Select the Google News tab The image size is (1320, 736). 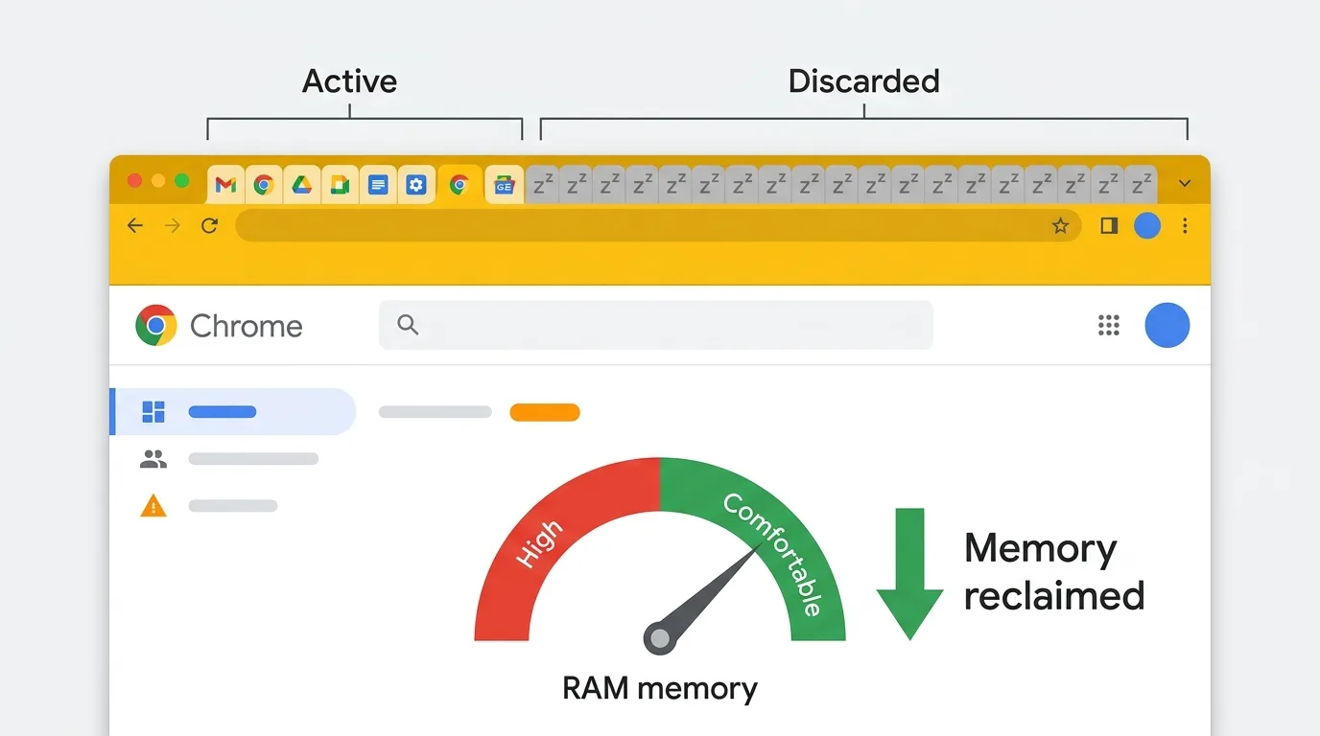504,185
